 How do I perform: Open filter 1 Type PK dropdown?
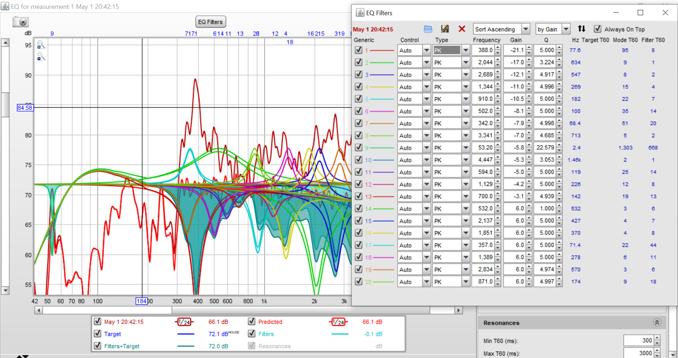click(466, 50)
